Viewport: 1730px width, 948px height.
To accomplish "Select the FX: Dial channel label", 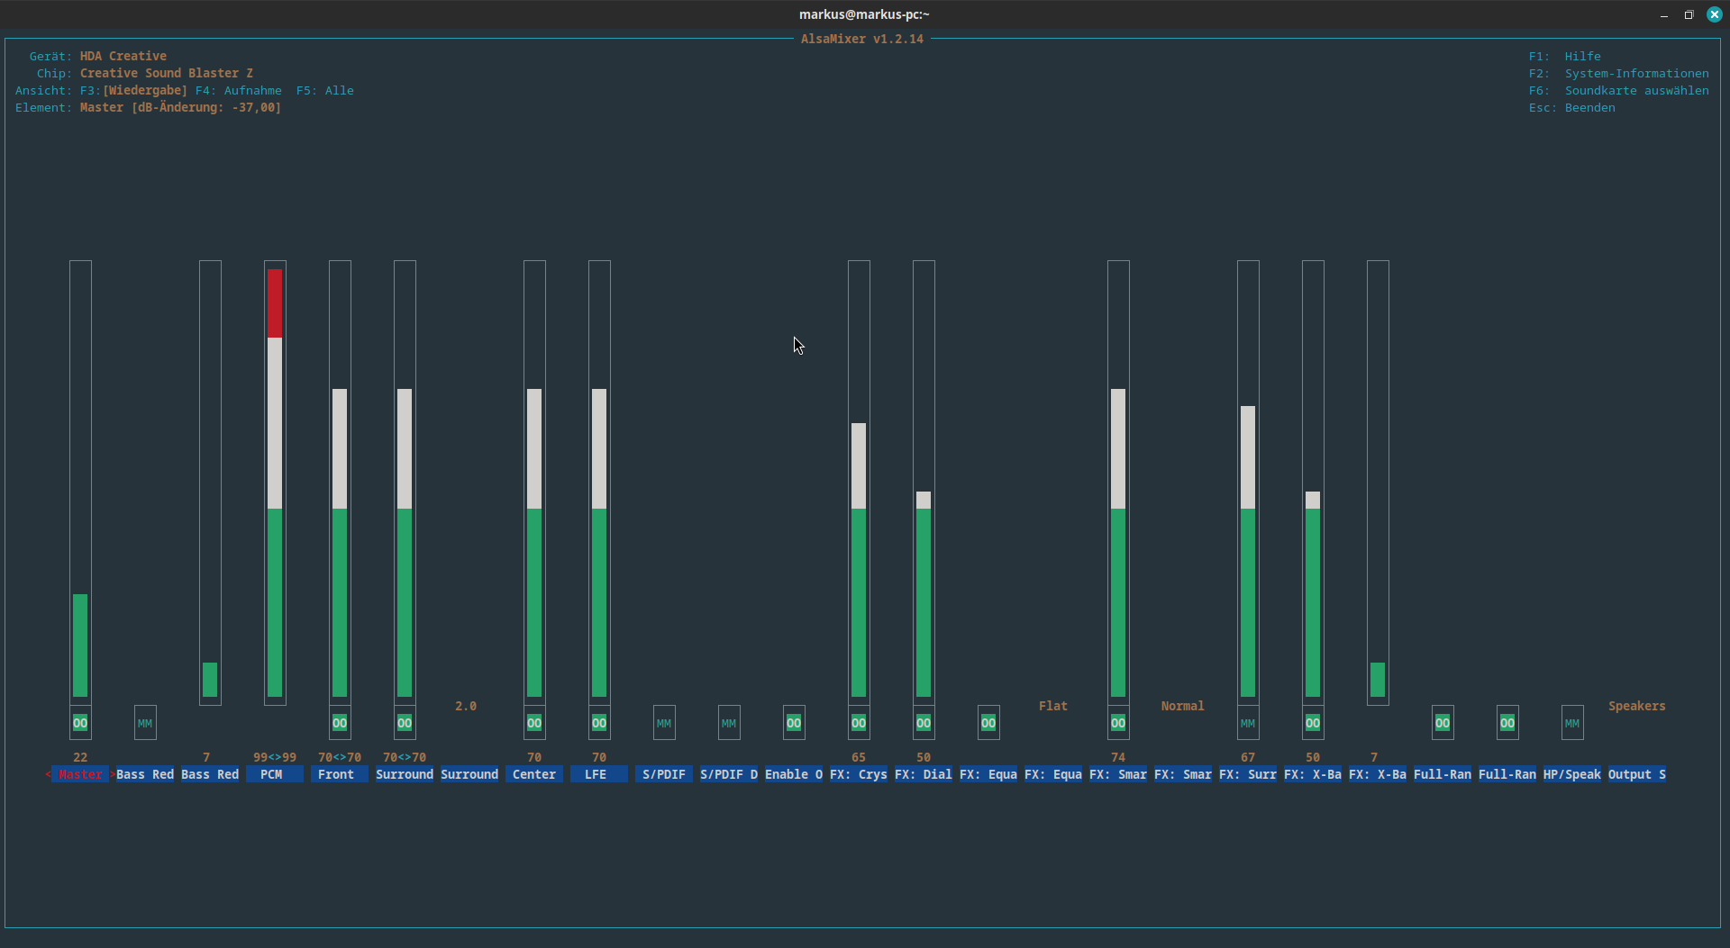I will click(x=924, y=774).
